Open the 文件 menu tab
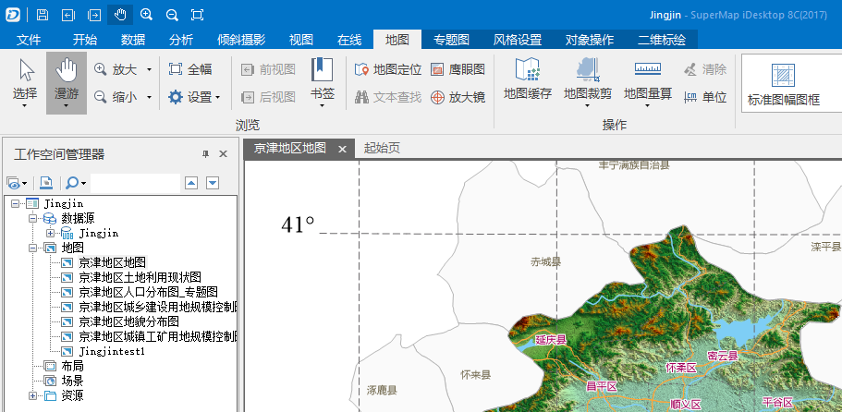The image size is (842, 412). 29,39
